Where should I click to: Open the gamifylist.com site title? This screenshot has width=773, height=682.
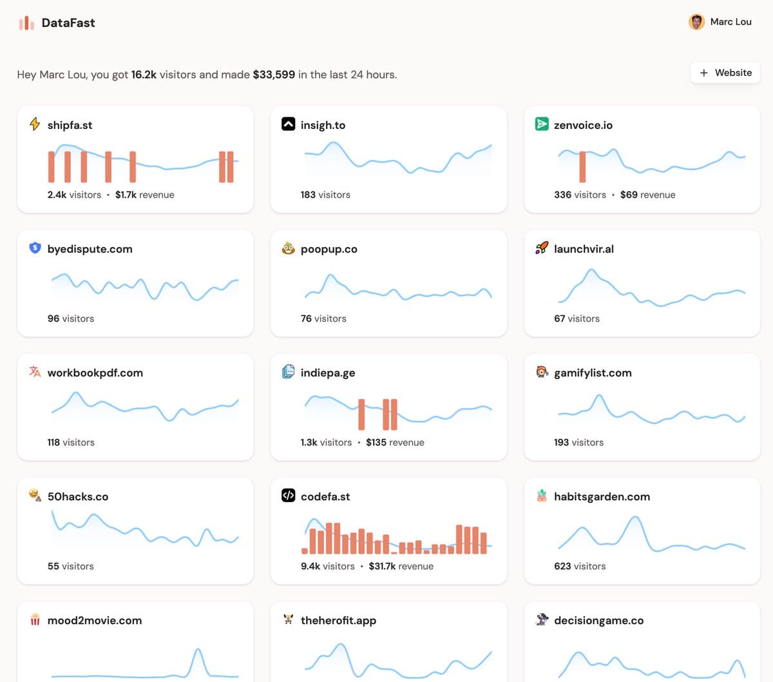(593, 373)
